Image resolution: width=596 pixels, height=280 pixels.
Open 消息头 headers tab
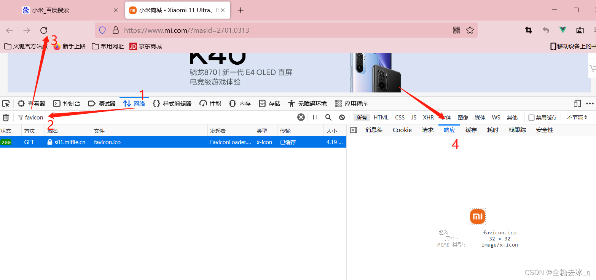(374, 130)
